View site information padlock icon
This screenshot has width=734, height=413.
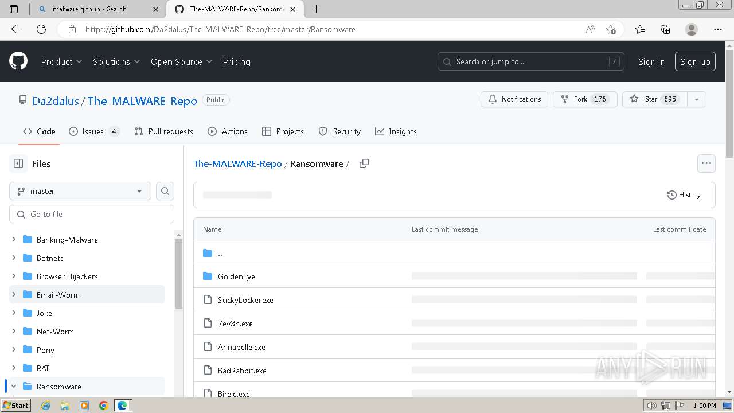click(x=72, y=29)
